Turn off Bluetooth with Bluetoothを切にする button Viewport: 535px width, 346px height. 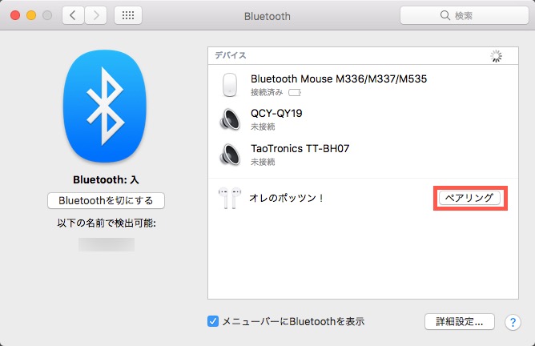coord(106,200)
